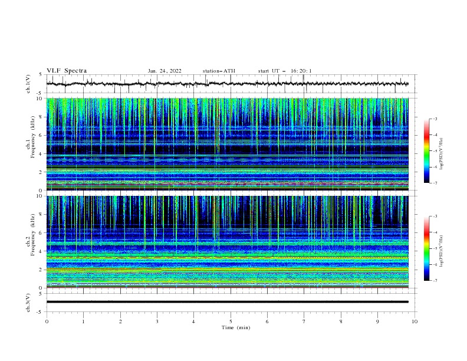Click the "ch.3(V)" waveform axis label
This screenshot has height=361, width=467.
coord(28,303)
